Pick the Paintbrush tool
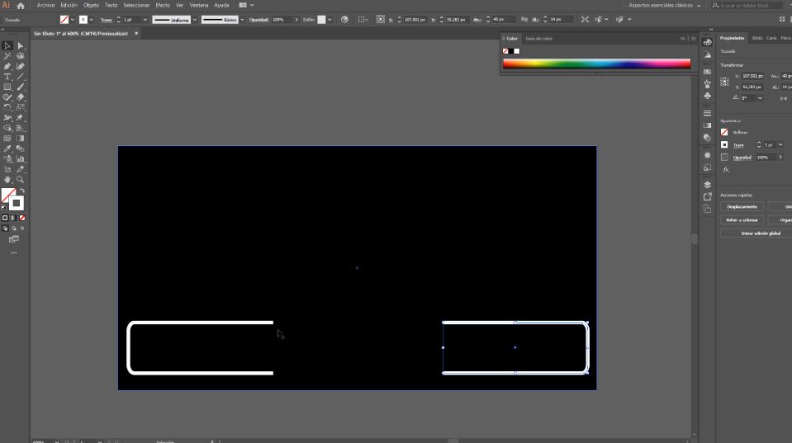This screenshot has width=792, height=443. (x=20, y=87)
